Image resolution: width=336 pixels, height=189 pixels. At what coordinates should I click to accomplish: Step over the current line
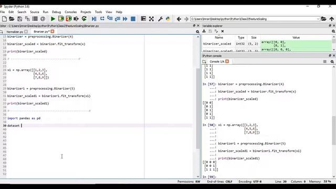(102, 19)
